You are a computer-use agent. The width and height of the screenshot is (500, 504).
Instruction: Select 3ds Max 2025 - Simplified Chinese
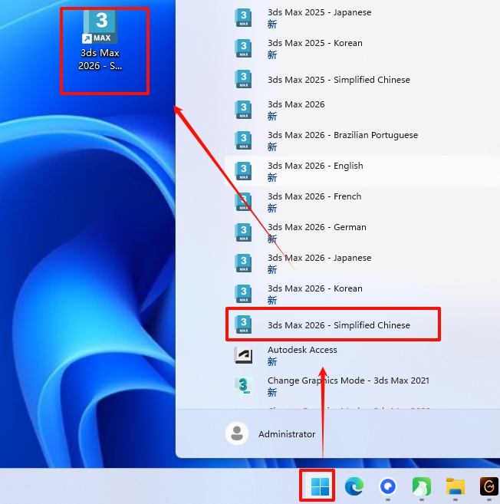tap(338, 80)
